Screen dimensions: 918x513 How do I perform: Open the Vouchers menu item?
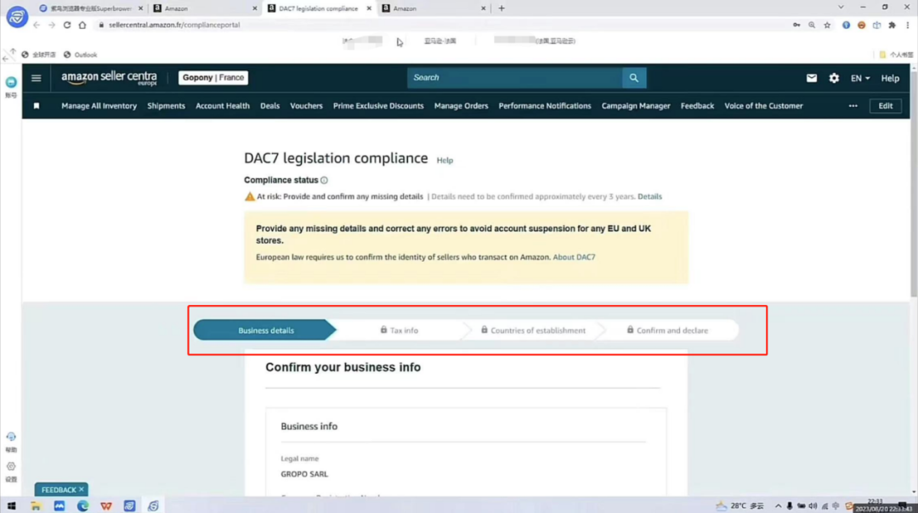(x=306, y=106)
